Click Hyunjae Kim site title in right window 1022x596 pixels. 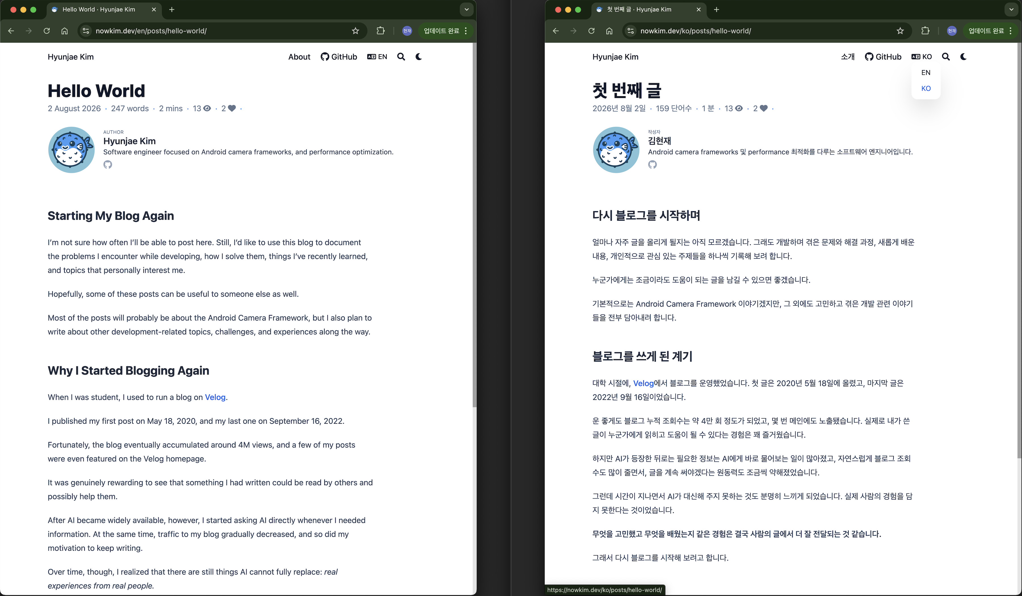click(x=615, y=57)
